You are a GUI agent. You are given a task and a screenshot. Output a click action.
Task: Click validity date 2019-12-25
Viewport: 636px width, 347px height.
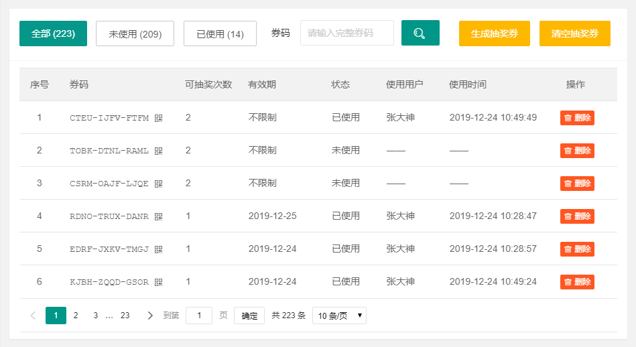tap(273, 216)
